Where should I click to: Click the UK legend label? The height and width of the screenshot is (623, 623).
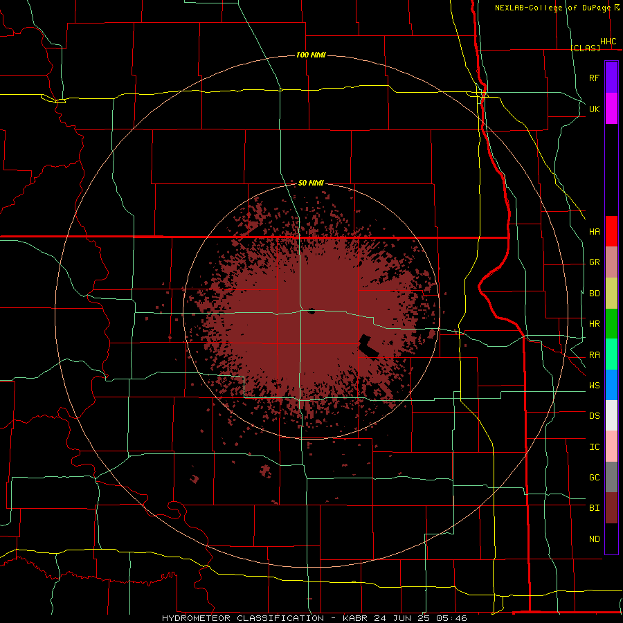tap(594, 109)
